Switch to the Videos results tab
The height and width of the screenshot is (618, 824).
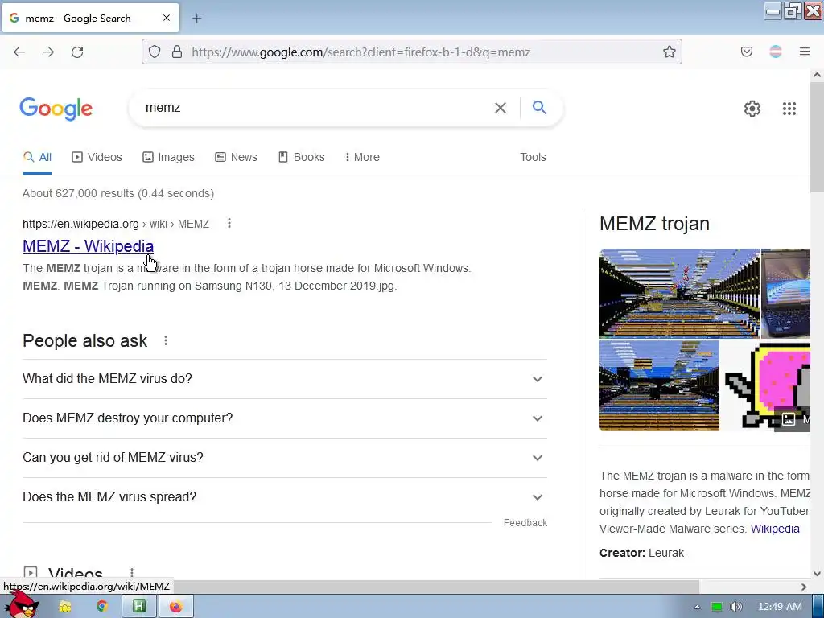[x=97, y=157]
